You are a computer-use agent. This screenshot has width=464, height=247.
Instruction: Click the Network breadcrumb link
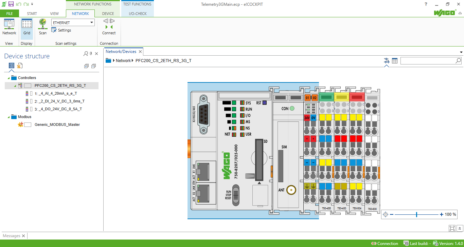click(x=123, y=61)
